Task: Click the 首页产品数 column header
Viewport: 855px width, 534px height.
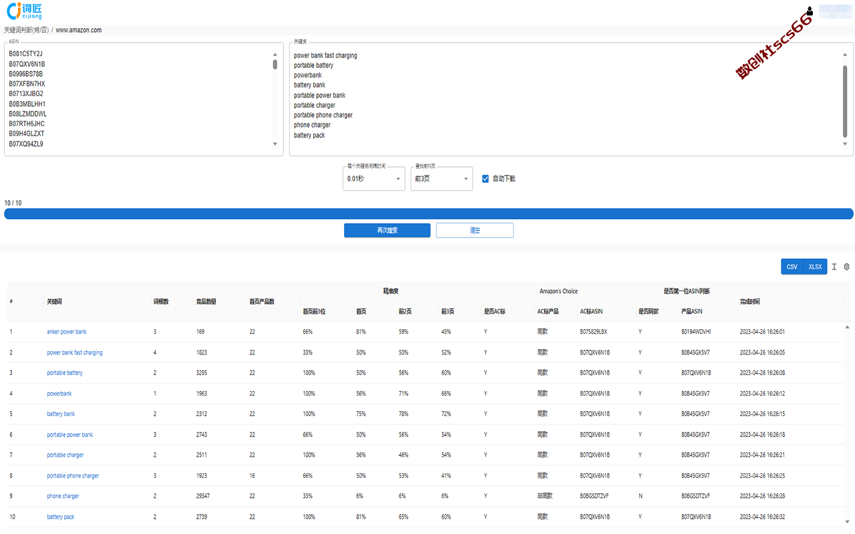Action: click(262, 302)
